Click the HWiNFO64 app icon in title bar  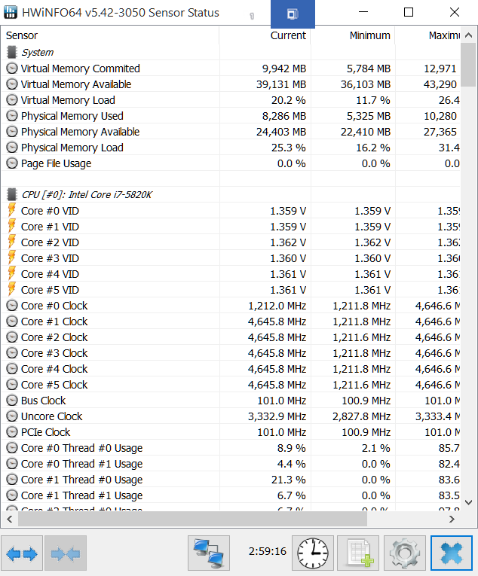click(11, 13)
